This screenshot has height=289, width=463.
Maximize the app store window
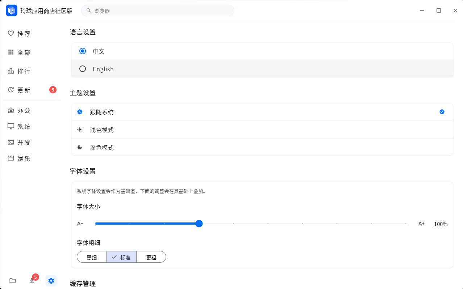[439, 10]
